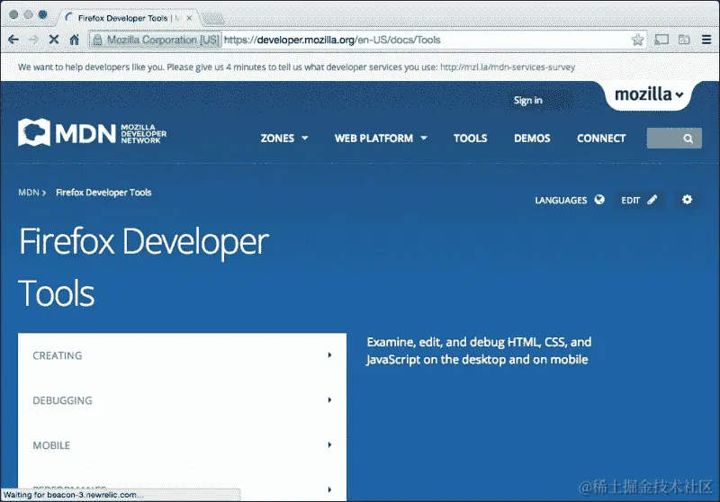Click the Edit pencil icon

[x=652, y=200]
